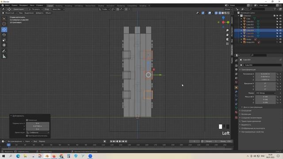Select the Measure ruler tool
The image size is (283, 159).
[4, 57]
